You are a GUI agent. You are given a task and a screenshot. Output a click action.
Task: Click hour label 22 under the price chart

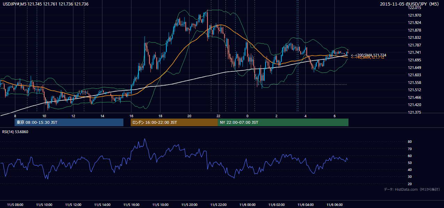point(218,116)
